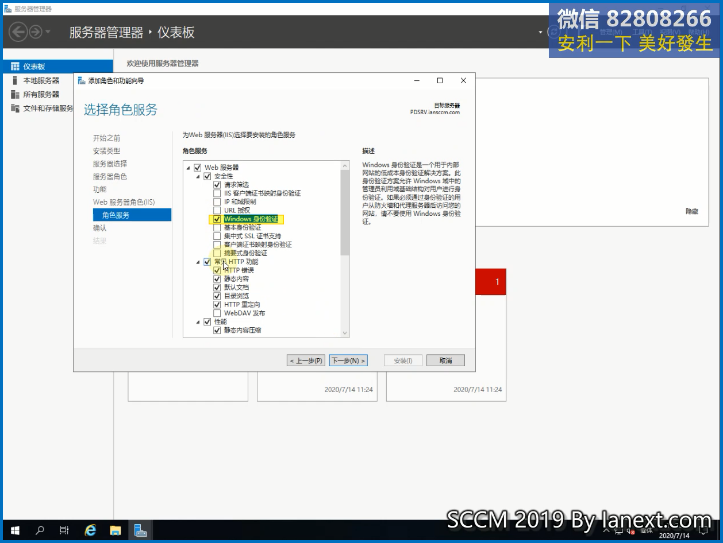This screenshot has height=543, width=723.
Task: Click the 选择角色服务 wizard heading
Action: click(121, 110)
